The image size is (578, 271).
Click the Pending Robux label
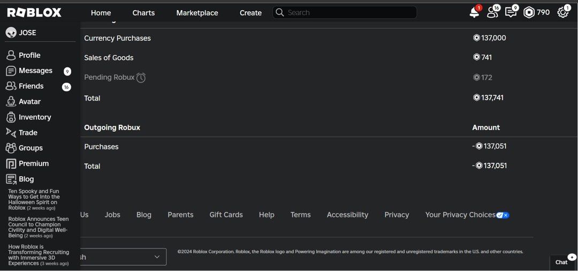click(x=109, y=77)
